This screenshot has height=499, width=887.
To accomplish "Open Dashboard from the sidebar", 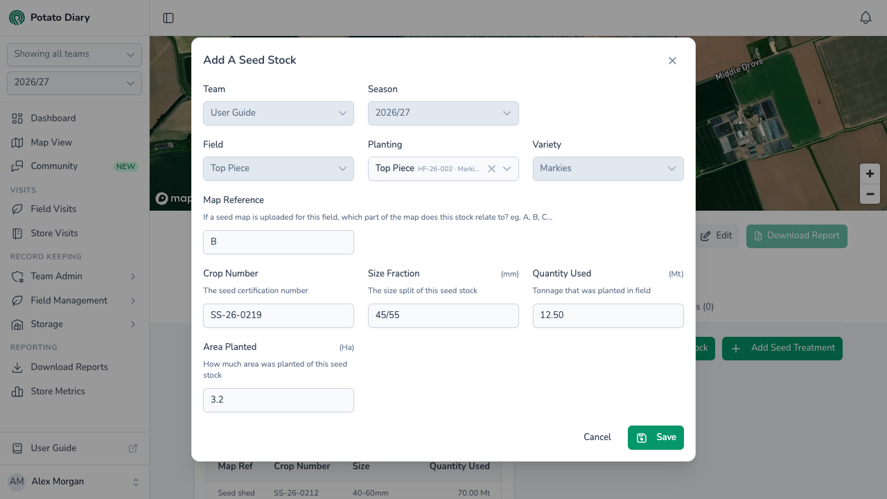I will click(x=74, y=119).
